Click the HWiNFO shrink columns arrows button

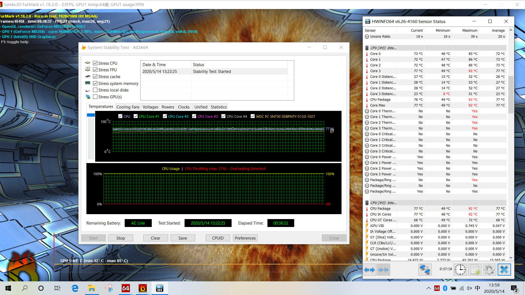383,270
